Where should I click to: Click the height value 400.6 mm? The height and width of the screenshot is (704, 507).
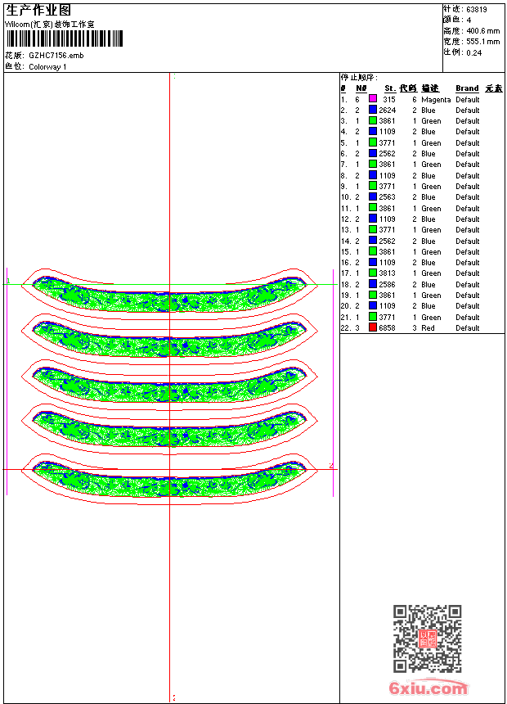pos(482,31)
